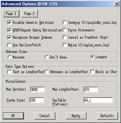
Task: Select Maximum for unknown sizes
Action: pos(10,57)
